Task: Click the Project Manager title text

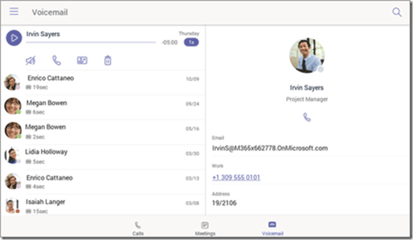Action: (307, 99)
